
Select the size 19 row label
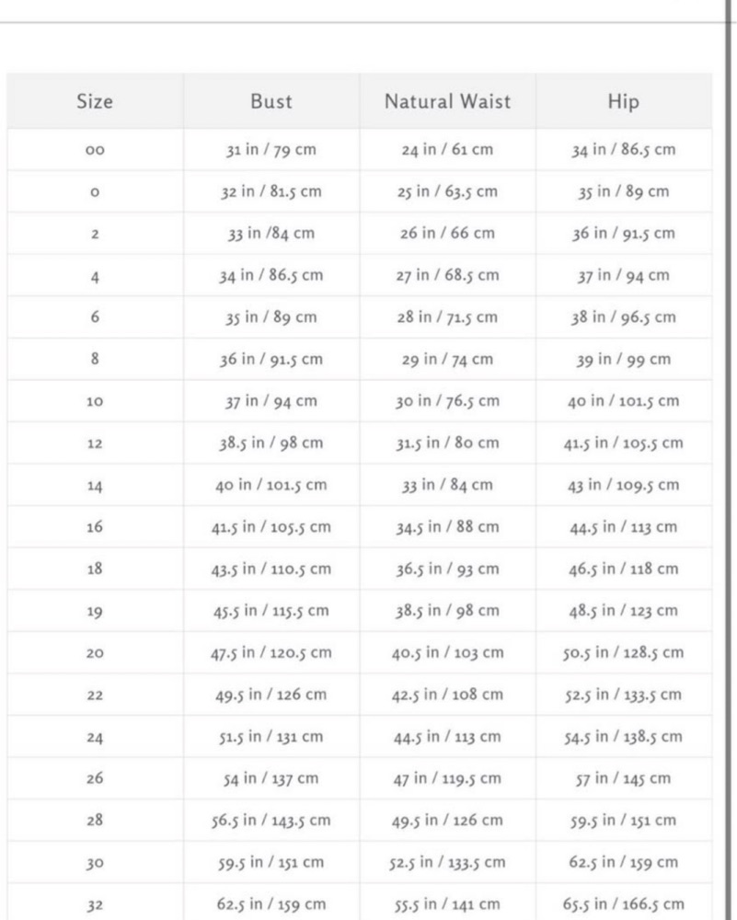coord(95,612)
